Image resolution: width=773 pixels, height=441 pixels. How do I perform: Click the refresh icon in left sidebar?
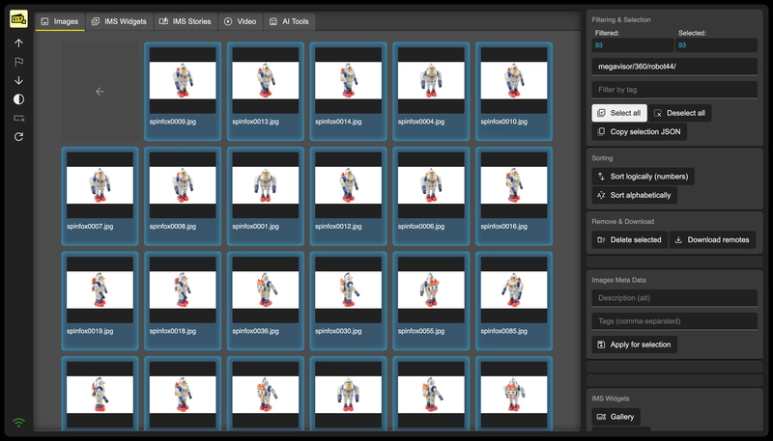coord(18,136)
